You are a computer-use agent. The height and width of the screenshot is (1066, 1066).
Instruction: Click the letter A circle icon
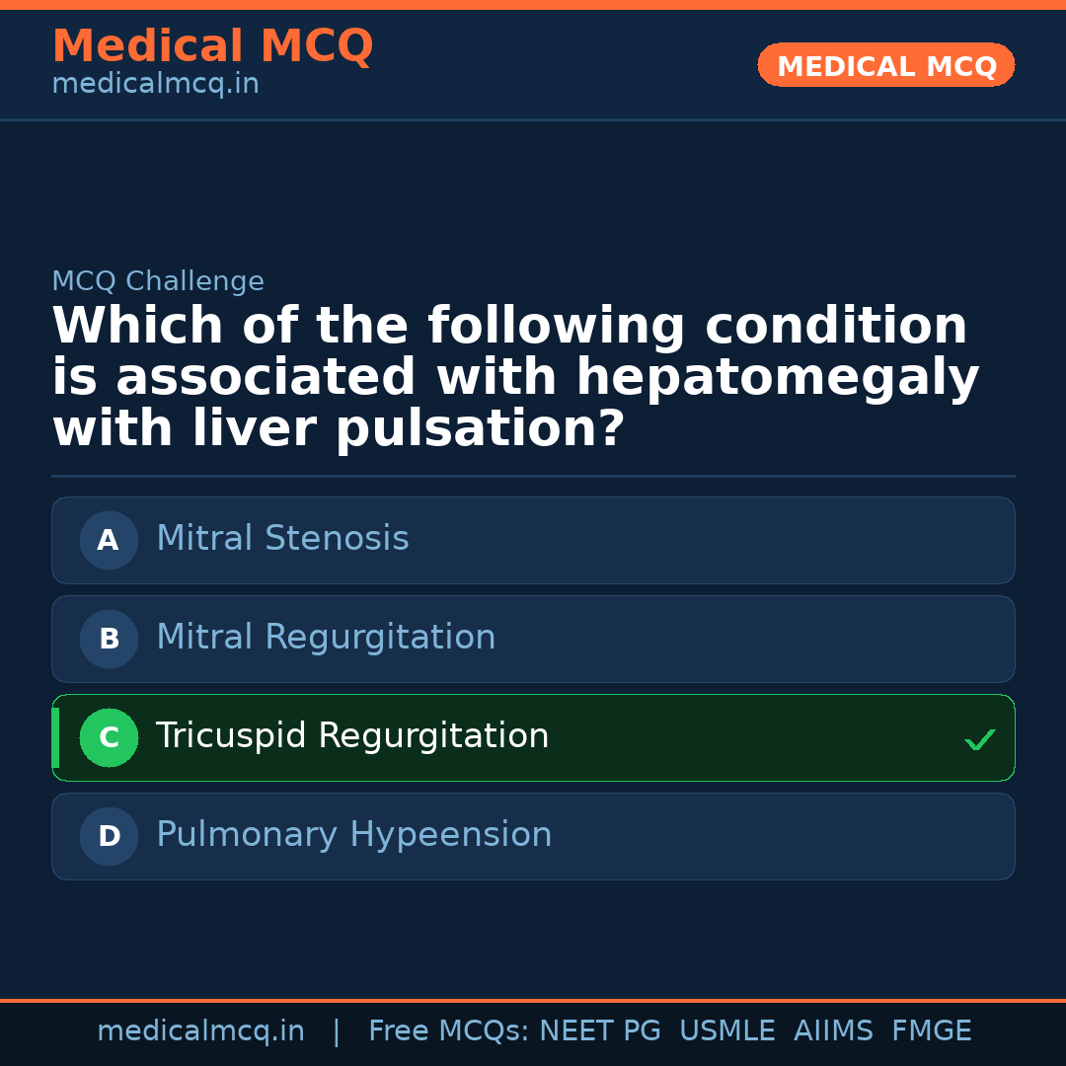tap(109, 540)
